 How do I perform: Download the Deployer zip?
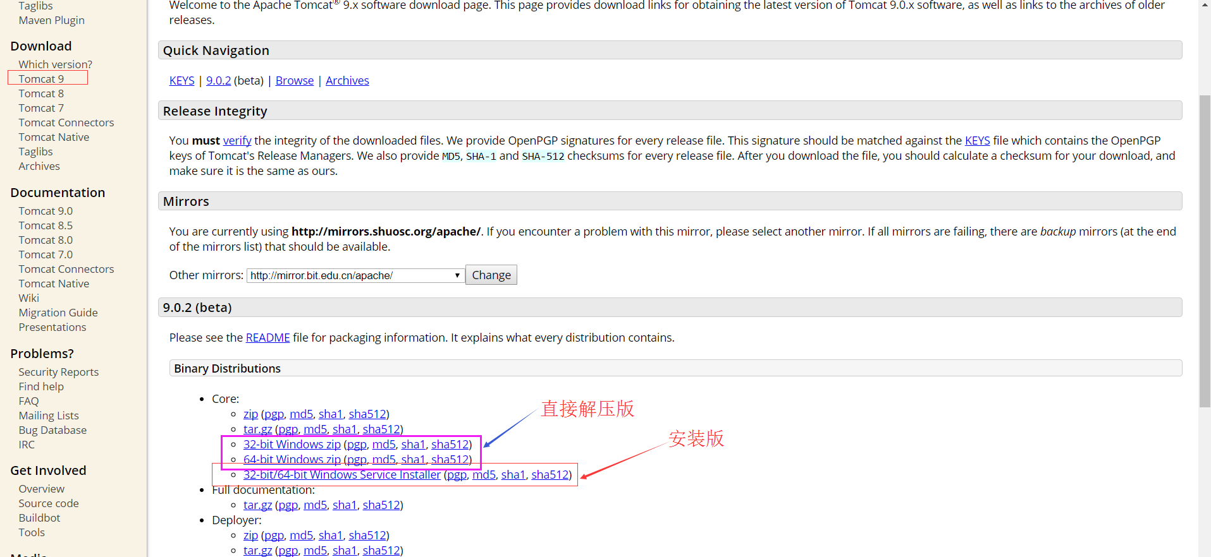click(250, 536)
